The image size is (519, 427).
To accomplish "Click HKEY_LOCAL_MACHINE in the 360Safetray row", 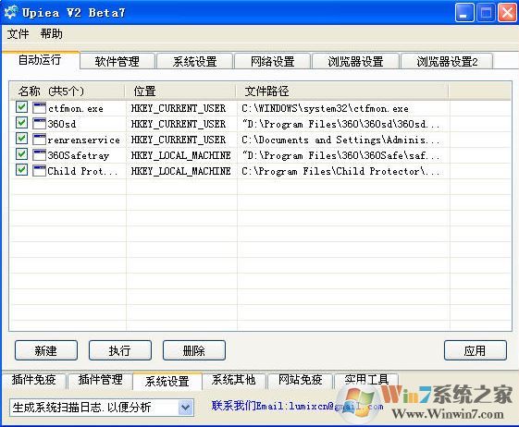I will point(181,155).
